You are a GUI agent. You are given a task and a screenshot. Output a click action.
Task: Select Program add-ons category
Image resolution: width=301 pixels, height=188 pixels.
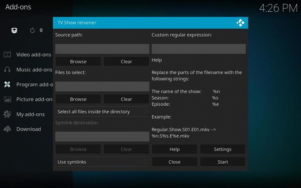point(34,85)
